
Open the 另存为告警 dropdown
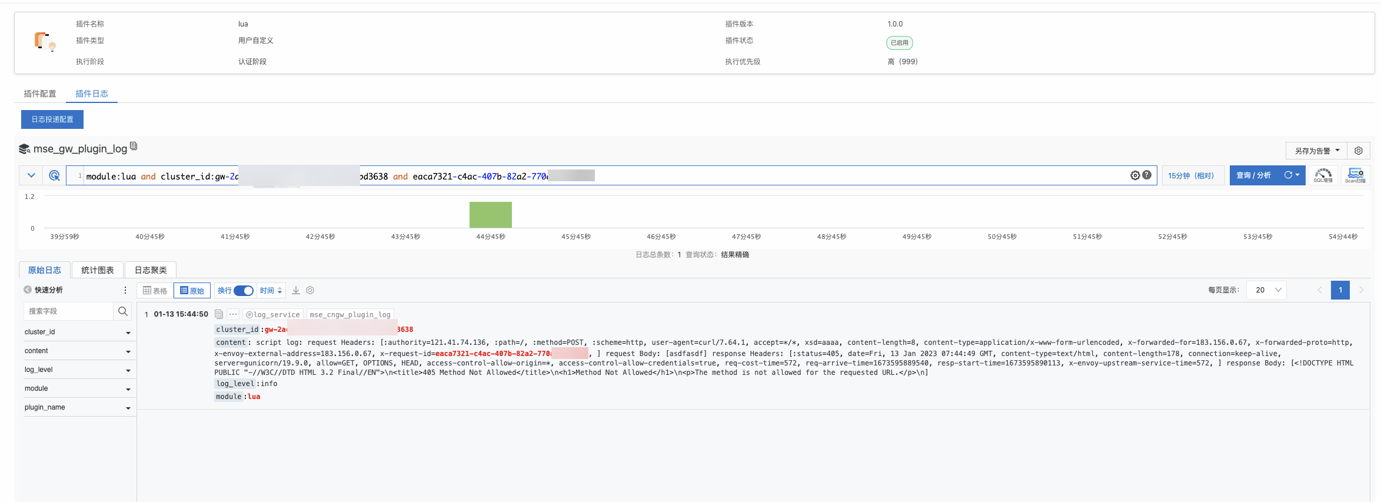[x=1317, y=151]
